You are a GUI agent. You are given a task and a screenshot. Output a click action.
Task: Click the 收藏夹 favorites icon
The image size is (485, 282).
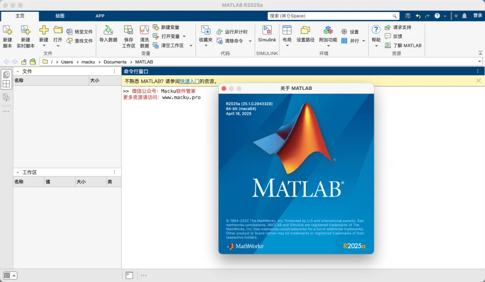point(206,31)
